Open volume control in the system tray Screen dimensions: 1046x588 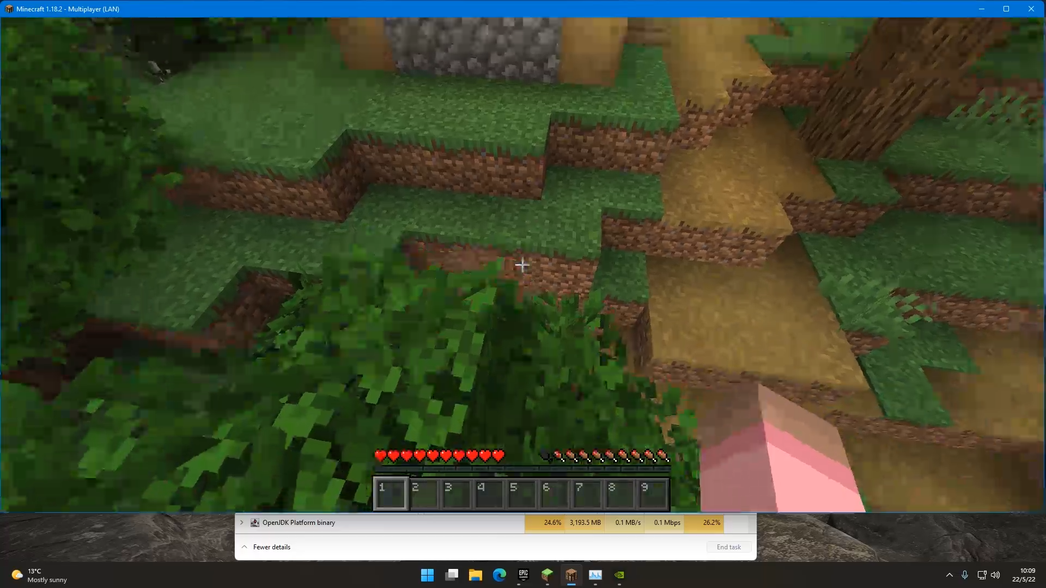[995, 575]
